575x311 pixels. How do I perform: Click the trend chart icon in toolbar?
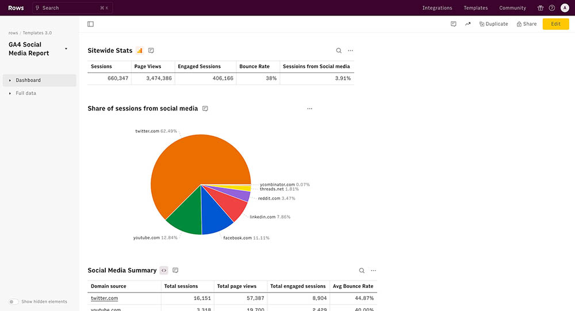tap(467, 24)
